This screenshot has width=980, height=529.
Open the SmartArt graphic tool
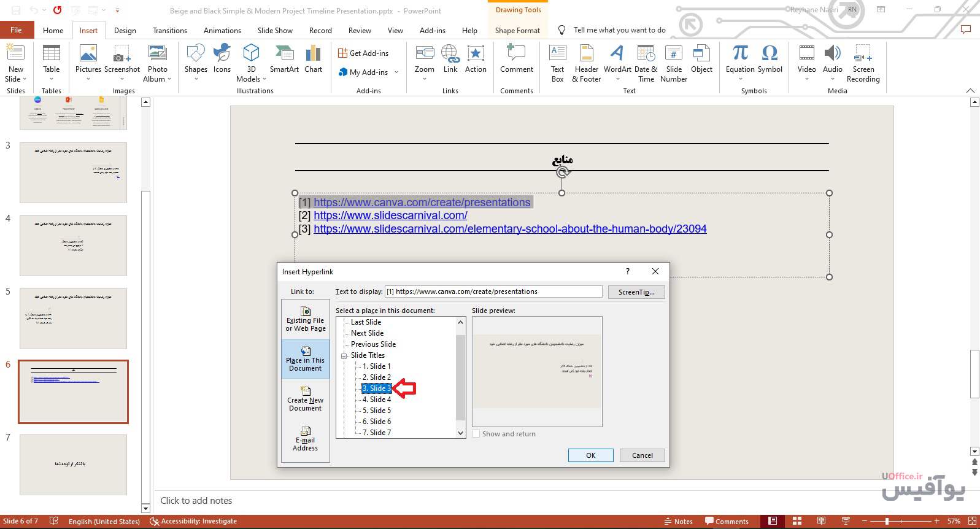pyautogui.click(x=284, y=59)
